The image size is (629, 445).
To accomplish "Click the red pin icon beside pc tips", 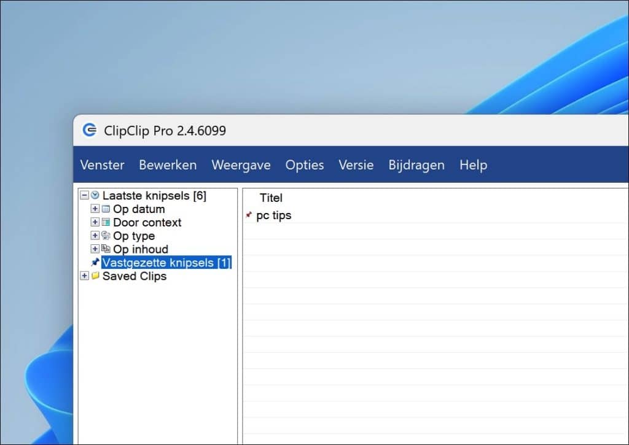I will (x=249, y=215).
